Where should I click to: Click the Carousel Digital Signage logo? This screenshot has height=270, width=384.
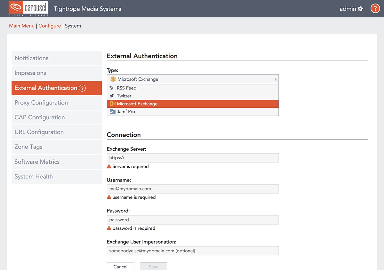pyautogui.click(x=28, y=9)
